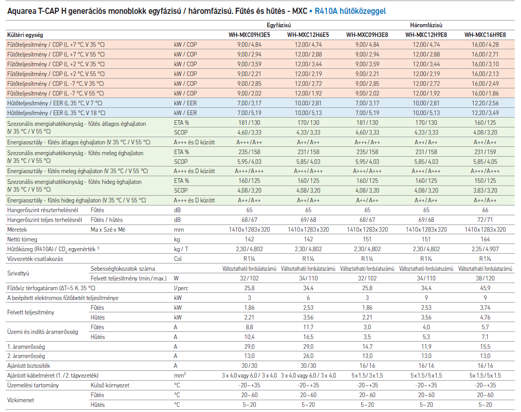The image size is (521, 412).
Task: Click the cable size '5x1,5/3x1,5'
Action: [x=367, y=376]
